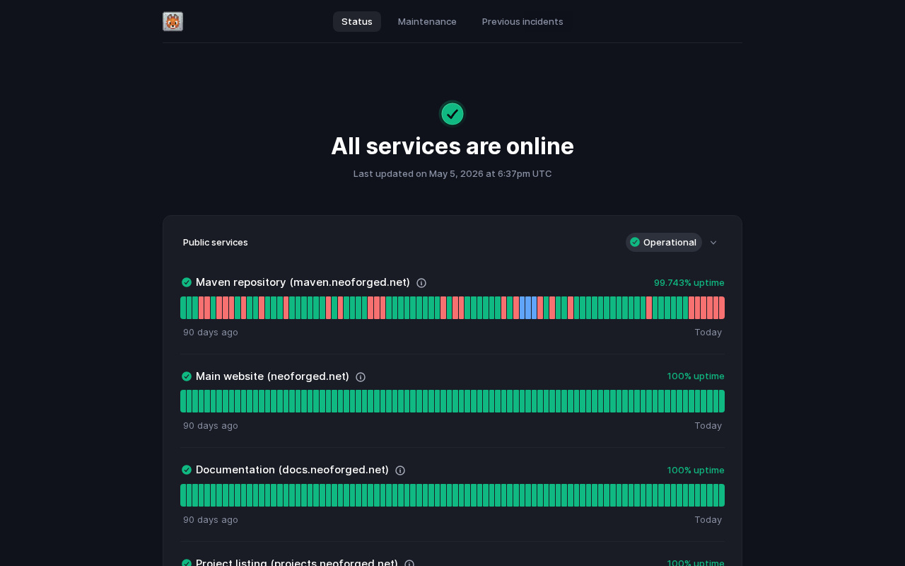Select the Status tab
Image resolution: width=905 pixels, height=566 pixels.
point(357,21)
